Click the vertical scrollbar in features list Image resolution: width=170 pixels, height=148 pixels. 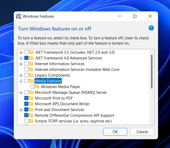click(152, 71)
